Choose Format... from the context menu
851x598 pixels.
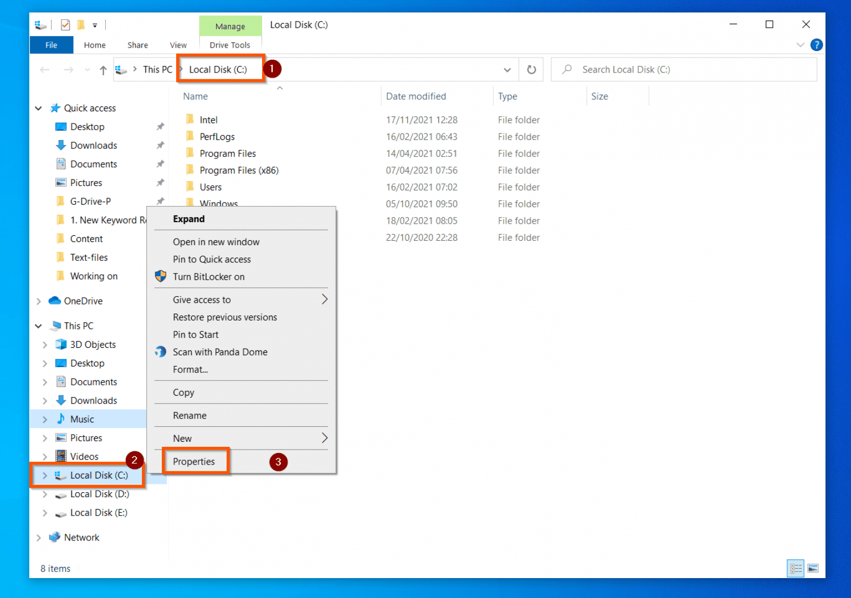click(x=190, y=369)
